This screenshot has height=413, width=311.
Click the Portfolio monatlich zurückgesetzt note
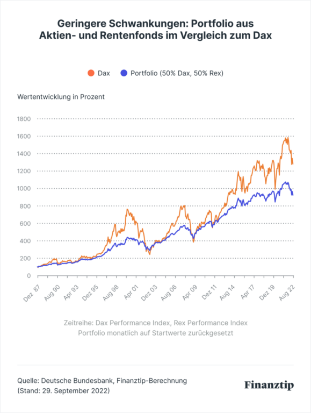click(156, 333)
